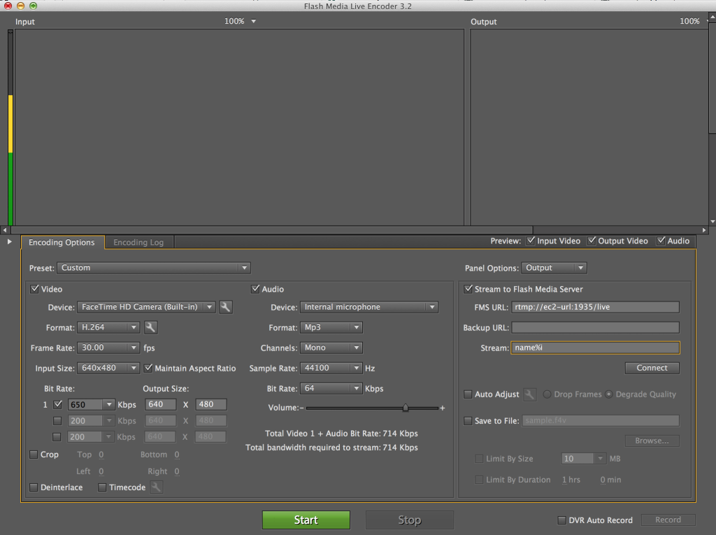Click the Auto Adjust wrench icon

point(530,394)
